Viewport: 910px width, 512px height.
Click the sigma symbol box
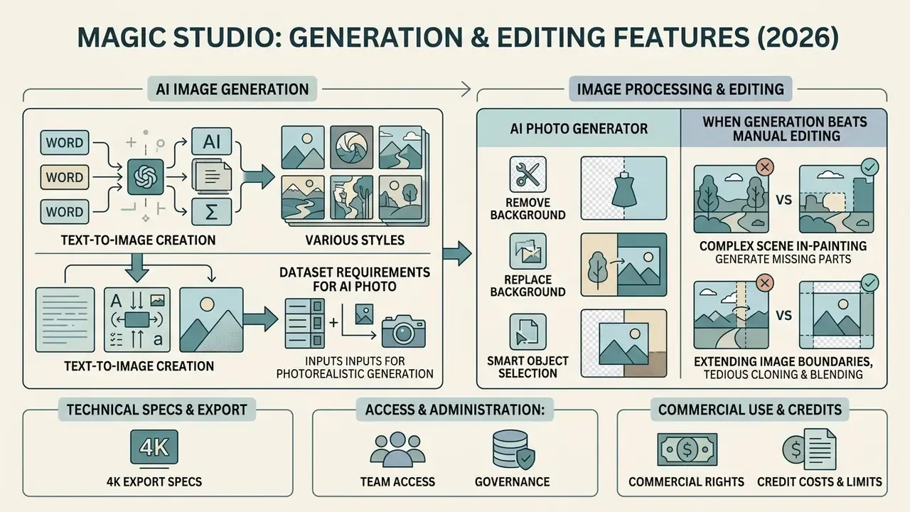[x=212, y=210]
